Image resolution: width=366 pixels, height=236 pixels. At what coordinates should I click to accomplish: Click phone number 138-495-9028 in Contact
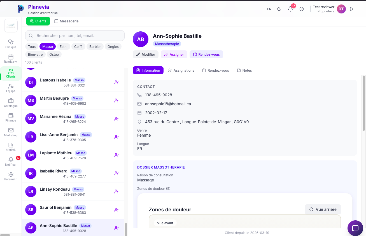click(x=158, y=95)
